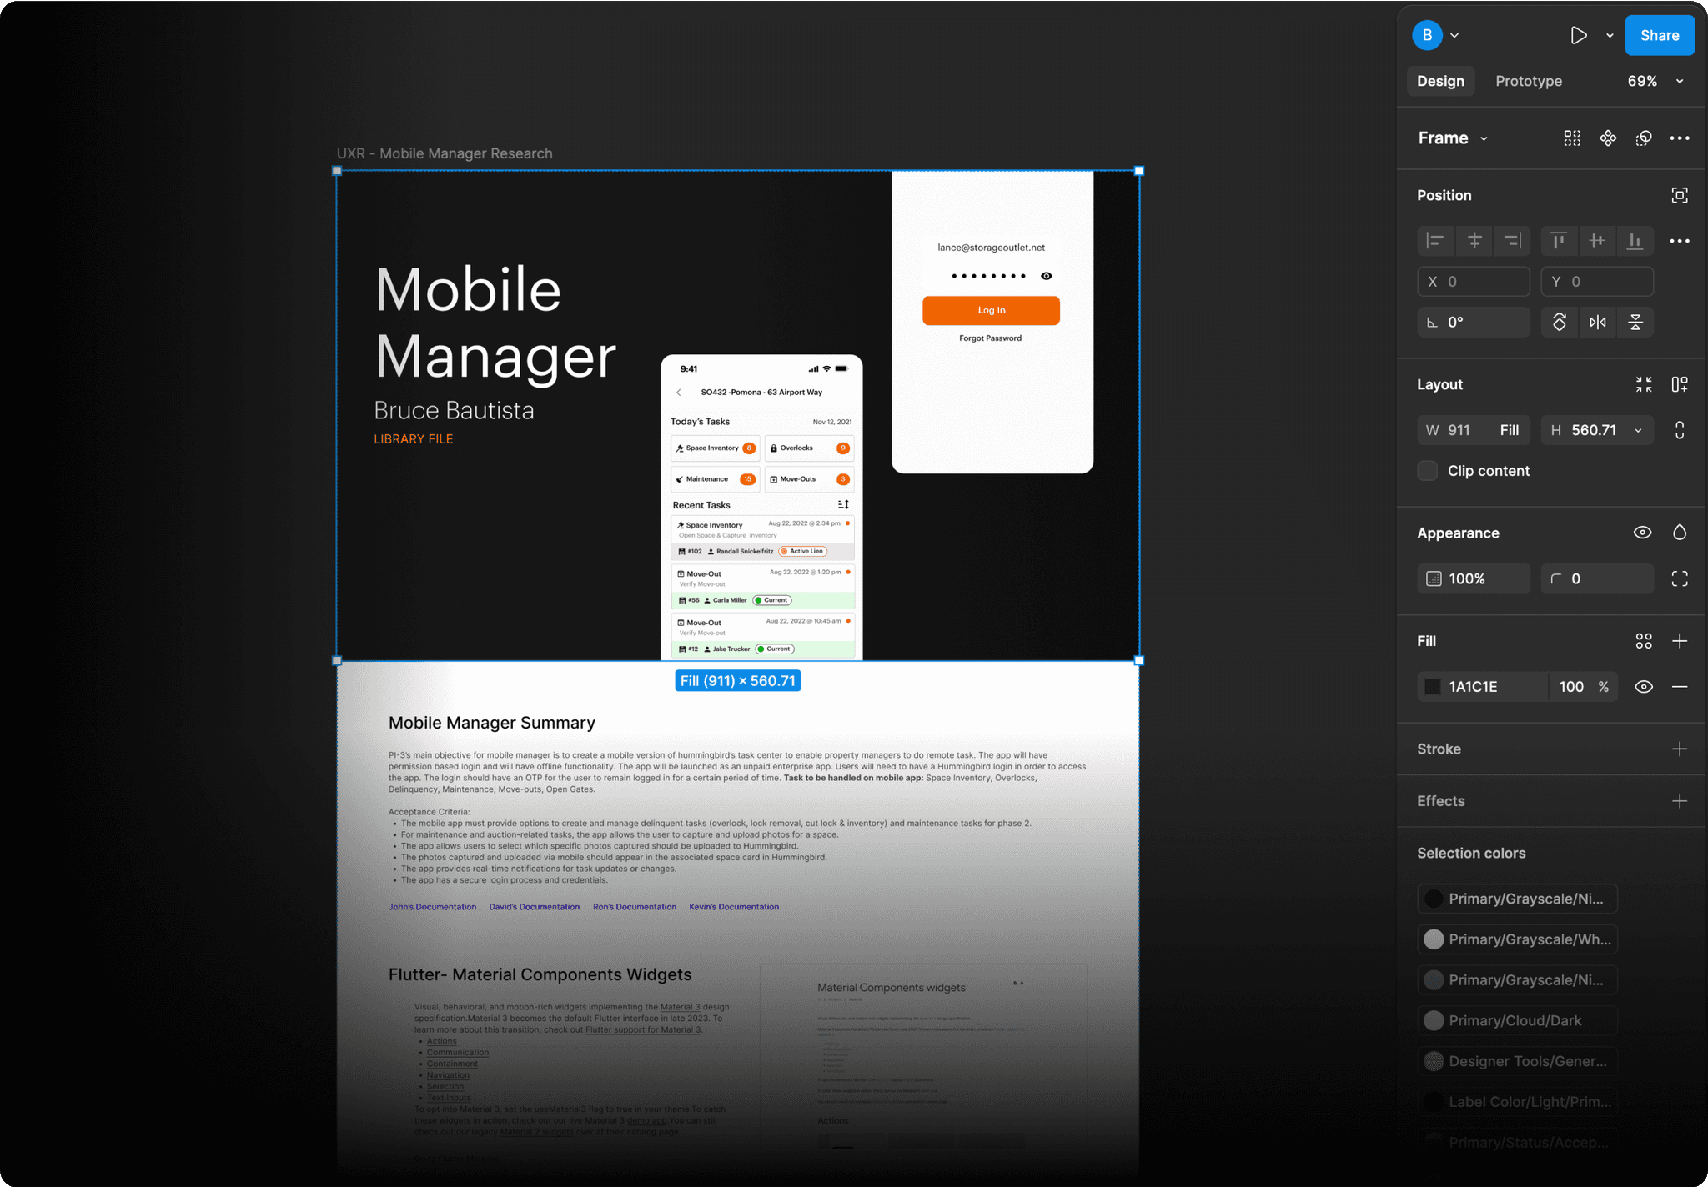Click align left icon in Position
Screen dimensions: 1708x1187
coord(1435,241)
